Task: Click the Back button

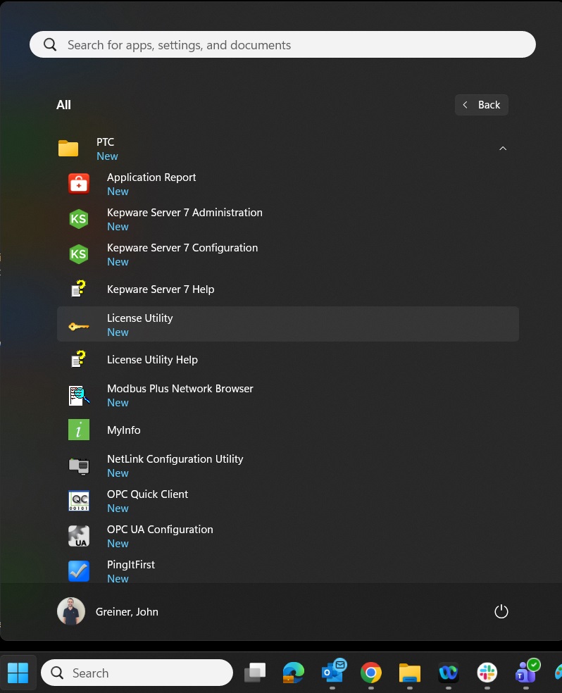Action: [482, 105]
